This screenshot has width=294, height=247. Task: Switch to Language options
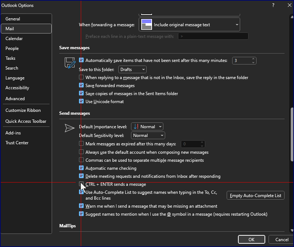coord(26,78)
